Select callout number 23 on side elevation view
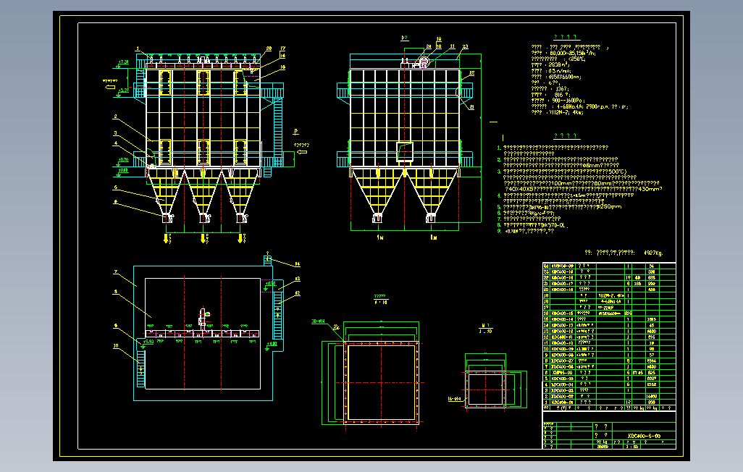 [466, 46]
